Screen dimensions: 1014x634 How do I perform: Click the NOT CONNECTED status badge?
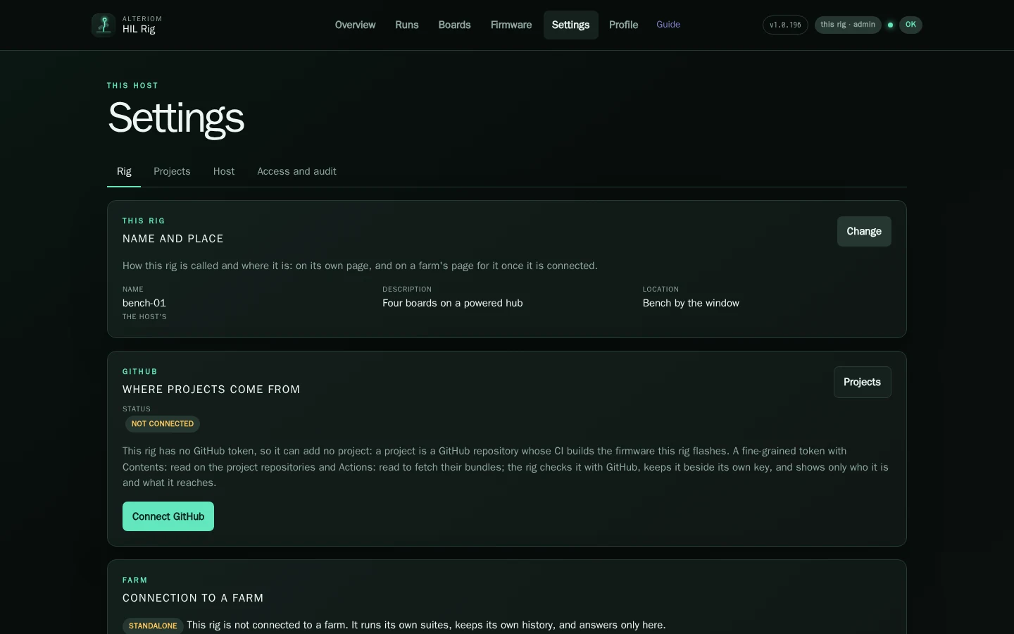163,424
